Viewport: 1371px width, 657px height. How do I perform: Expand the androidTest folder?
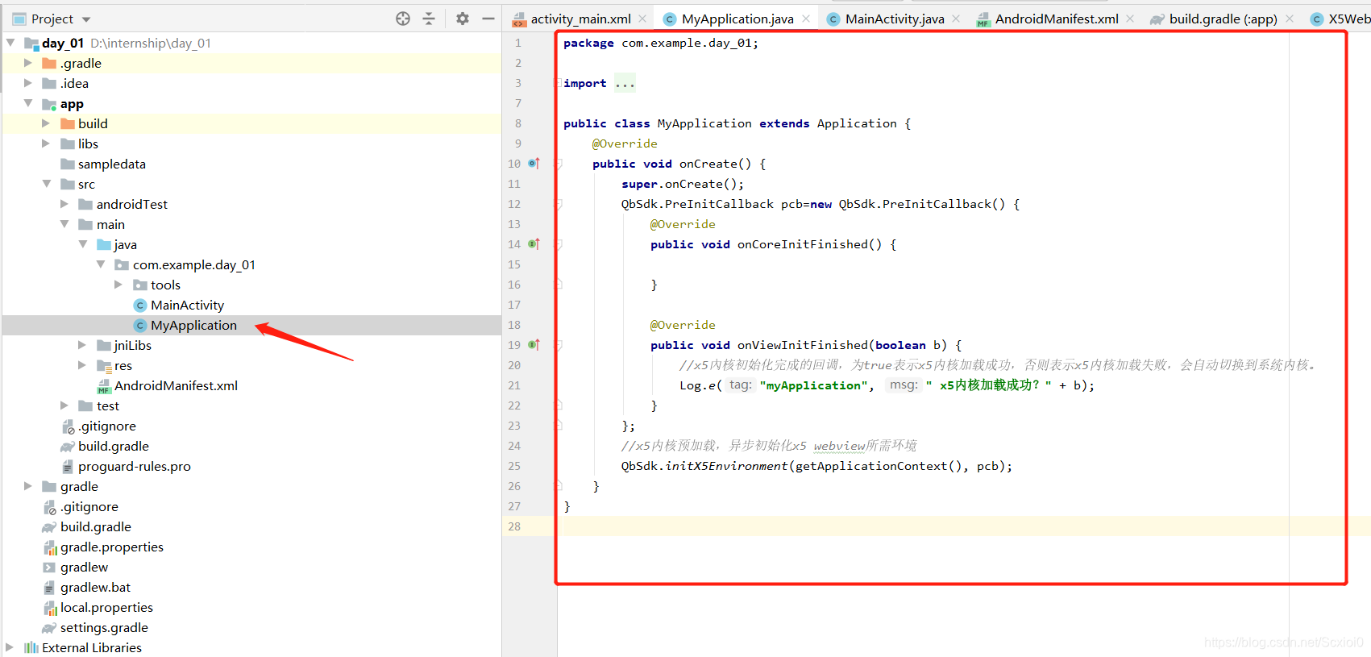pos(64,204)
